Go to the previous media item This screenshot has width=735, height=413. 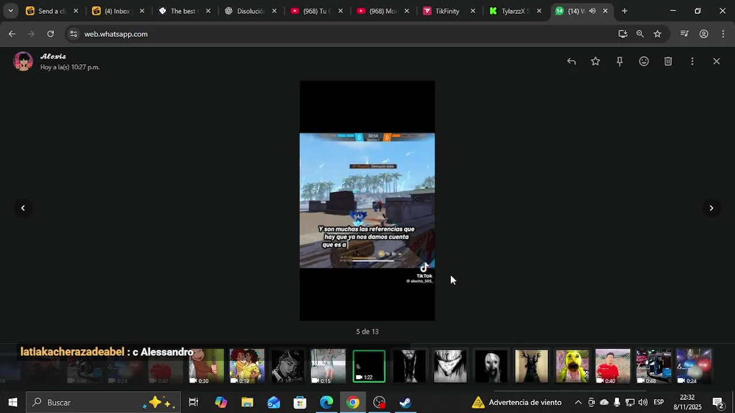point(23,208)
